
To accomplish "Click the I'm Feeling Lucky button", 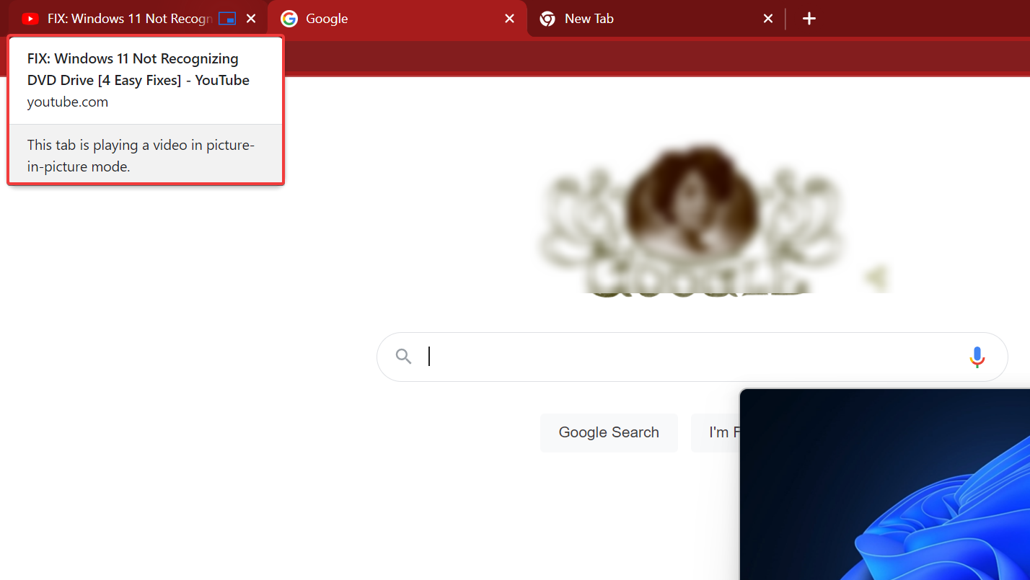I will click(716, 432).
